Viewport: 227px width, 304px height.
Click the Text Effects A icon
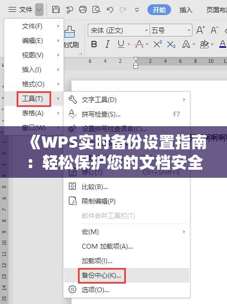[186, 44]
